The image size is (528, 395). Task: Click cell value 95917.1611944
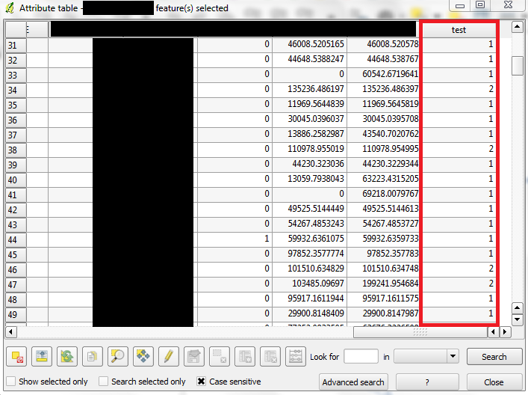coord(316,298)
